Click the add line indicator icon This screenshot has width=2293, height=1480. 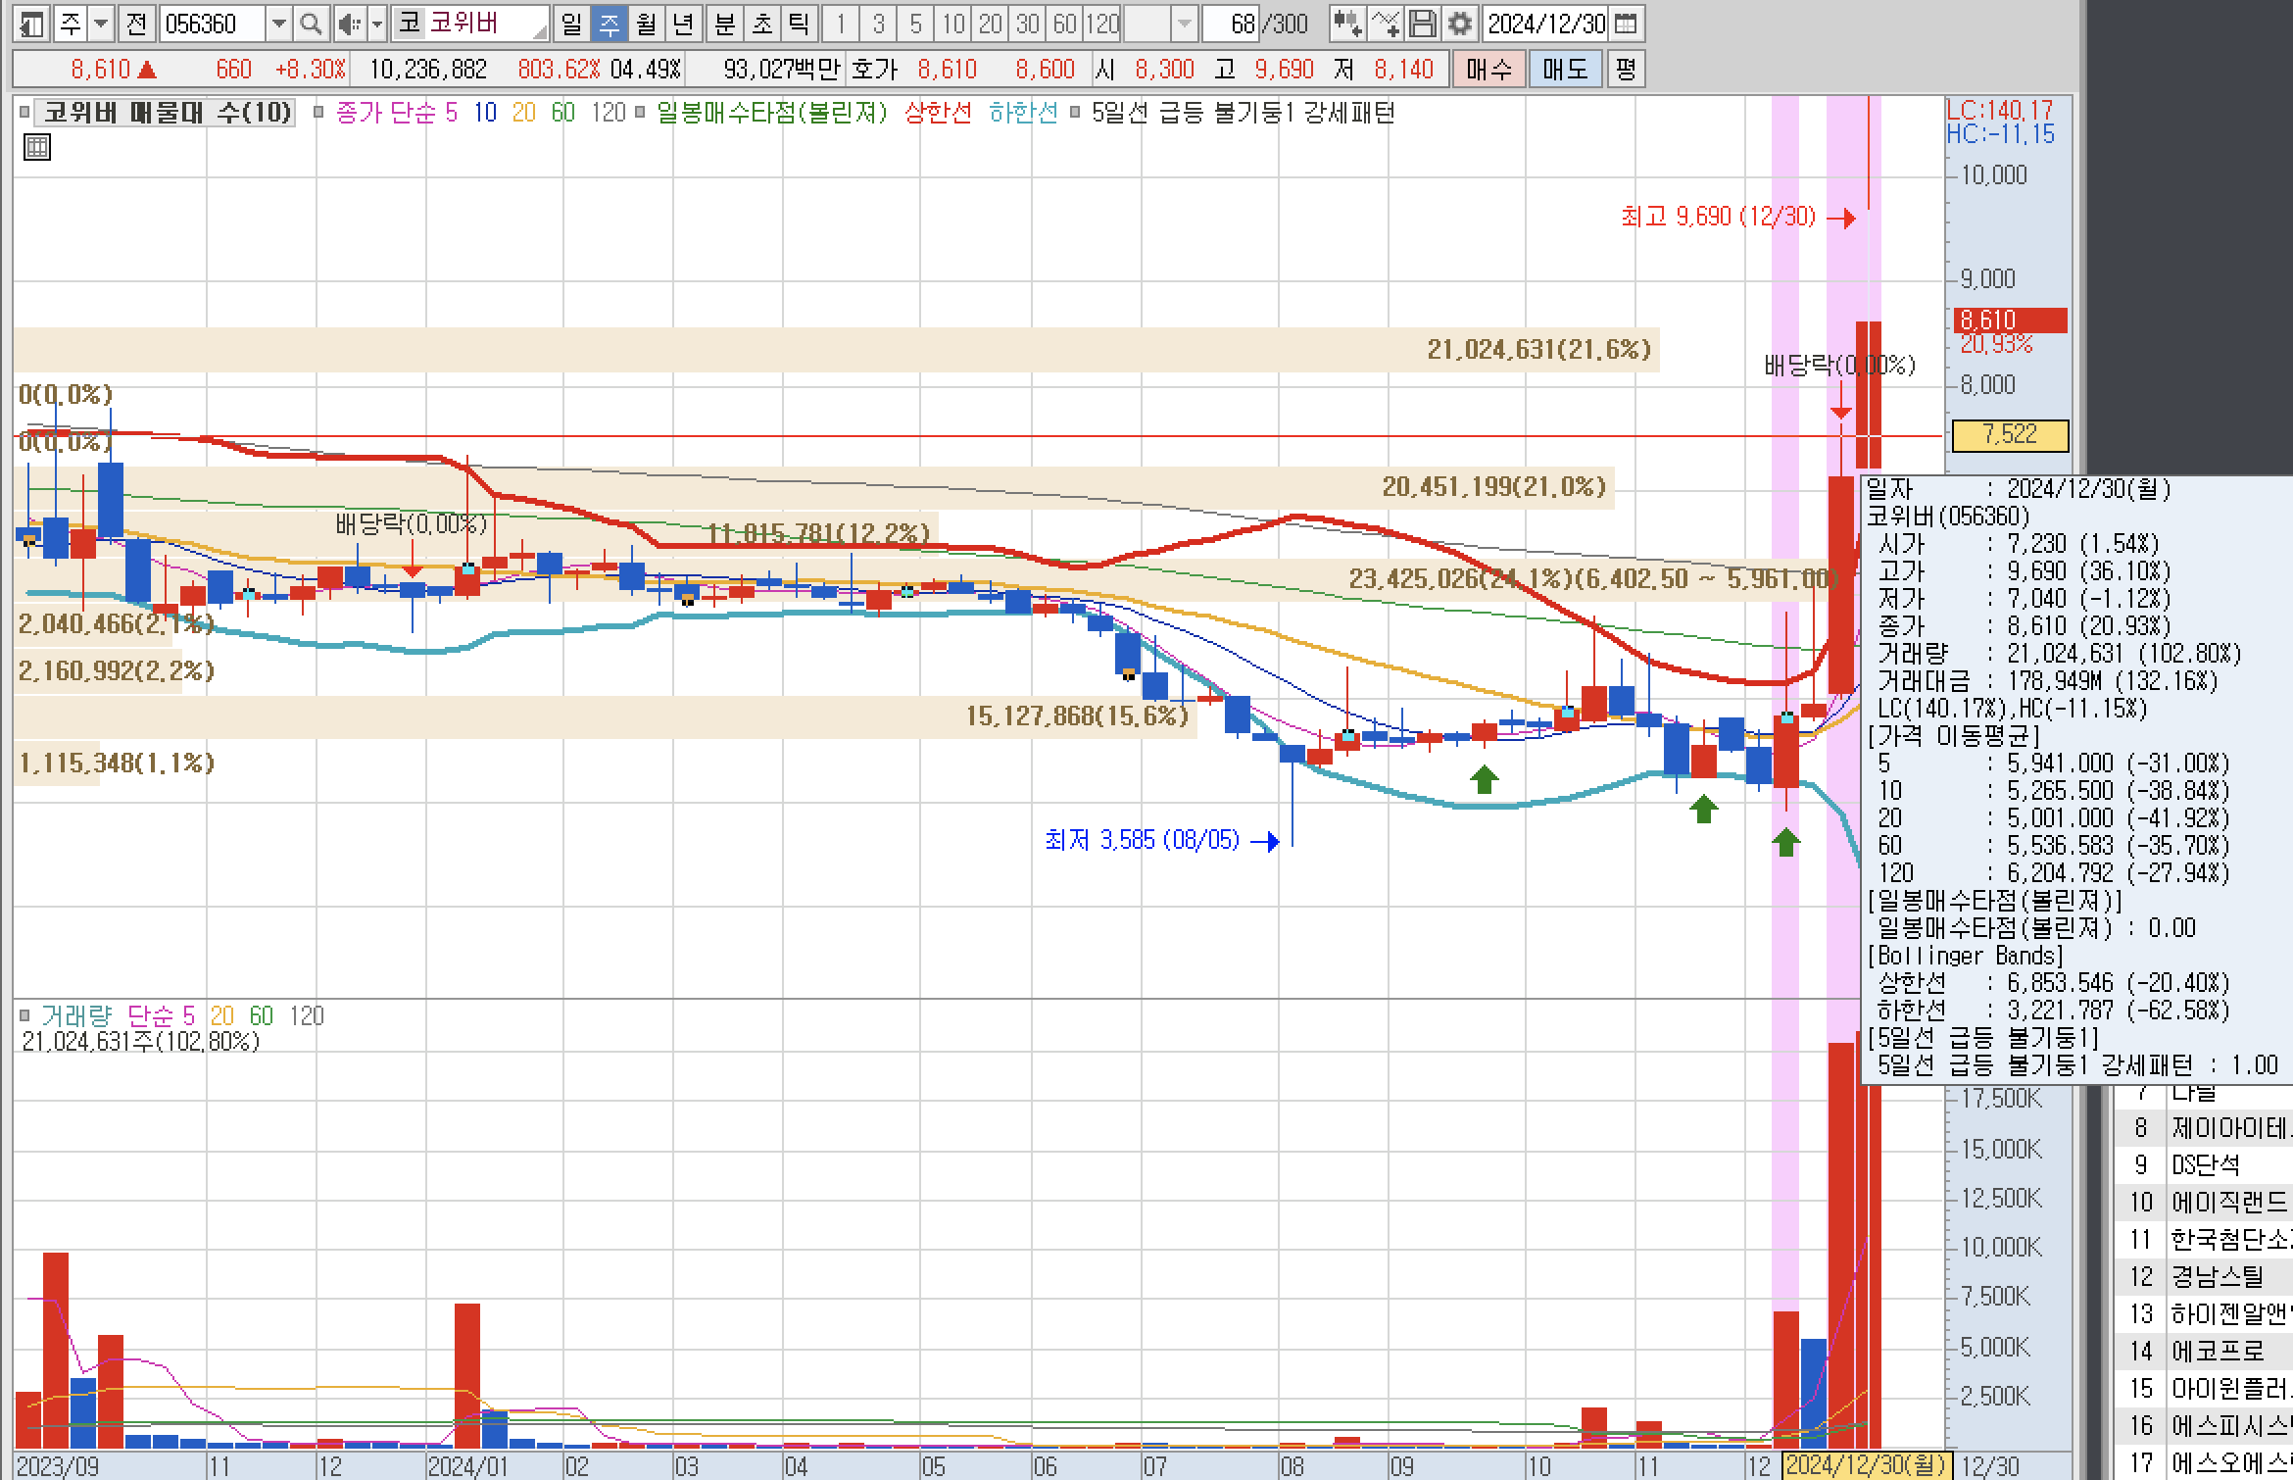click(x=1385, y=24)
